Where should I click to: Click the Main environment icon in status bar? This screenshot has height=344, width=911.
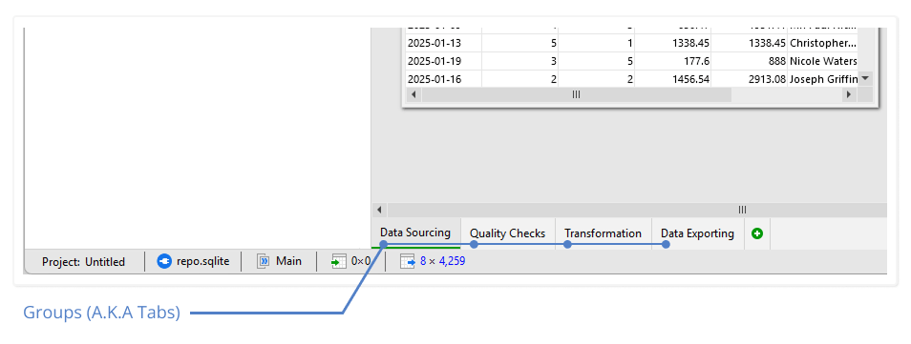click(264, 262)
